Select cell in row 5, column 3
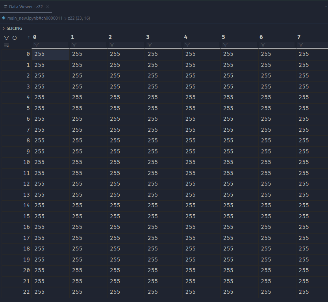328x302 pixels. click(x=163, y=108)
